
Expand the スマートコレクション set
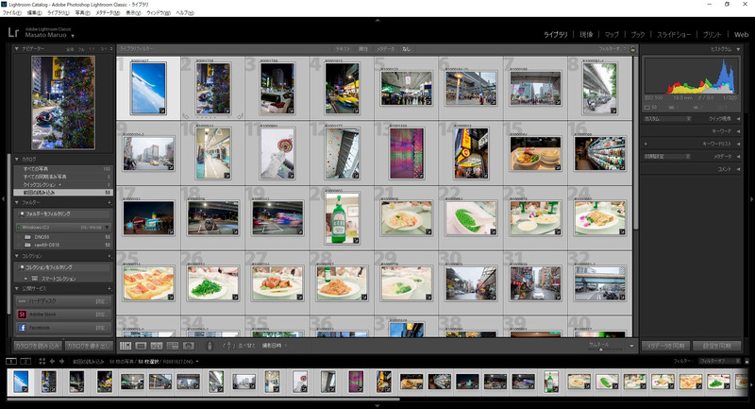[x=26, y=279]
